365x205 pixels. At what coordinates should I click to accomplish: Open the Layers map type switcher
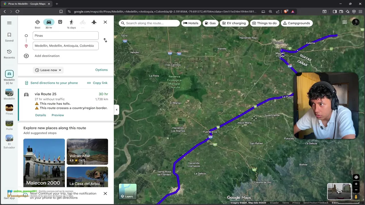click(x=128, y=192)
